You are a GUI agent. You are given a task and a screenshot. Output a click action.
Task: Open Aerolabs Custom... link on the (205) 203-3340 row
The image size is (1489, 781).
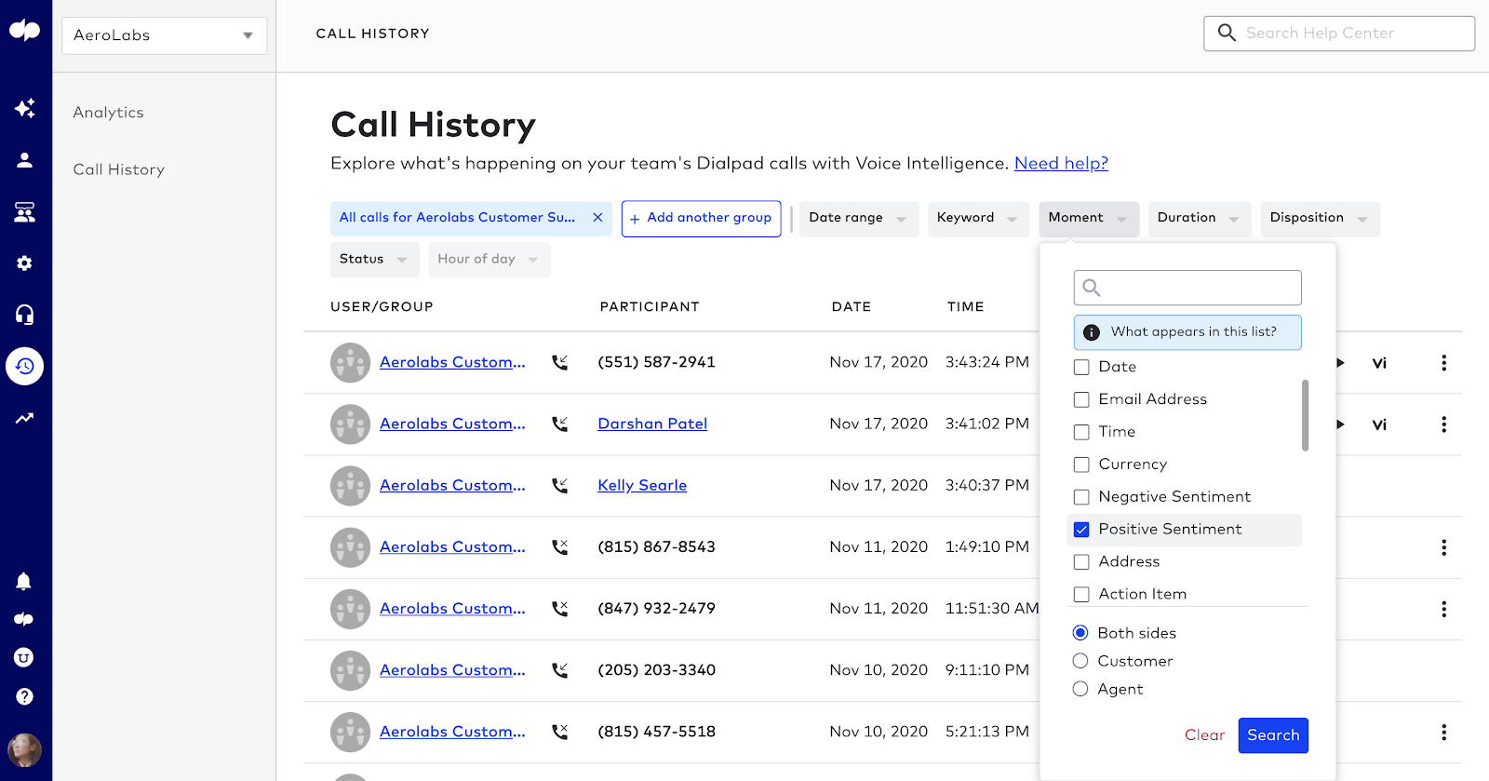point(452,670)
